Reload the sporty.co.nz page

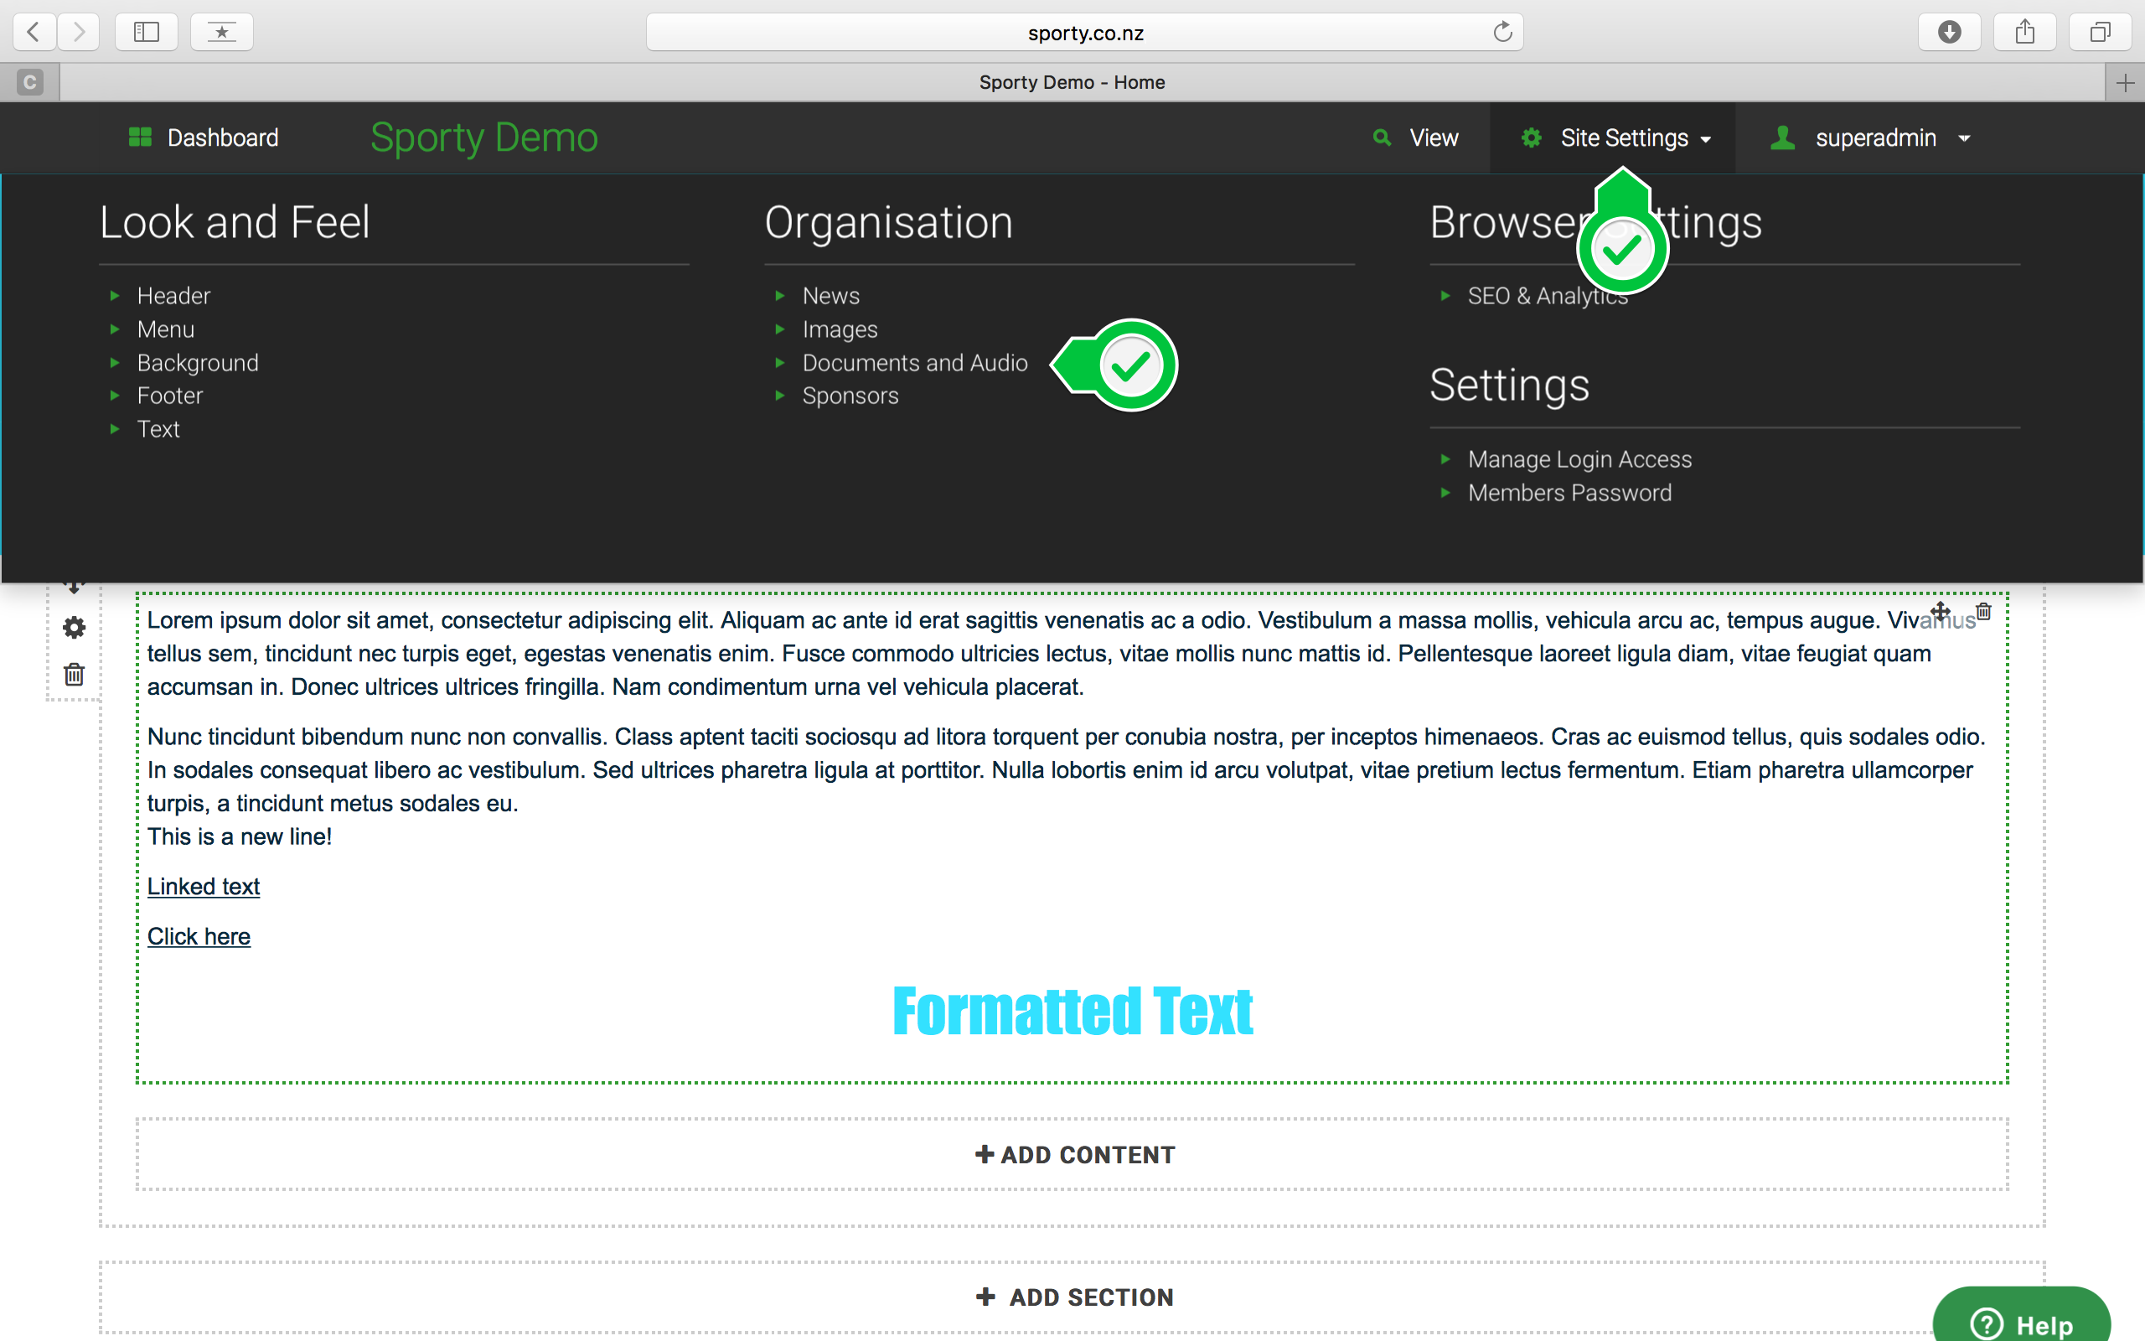(1502, 32)
